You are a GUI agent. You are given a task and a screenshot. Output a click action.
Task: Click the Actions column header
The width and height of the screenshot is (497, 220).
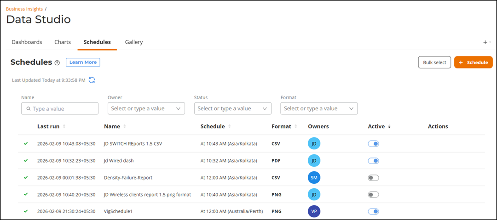[x=438, y=126]
